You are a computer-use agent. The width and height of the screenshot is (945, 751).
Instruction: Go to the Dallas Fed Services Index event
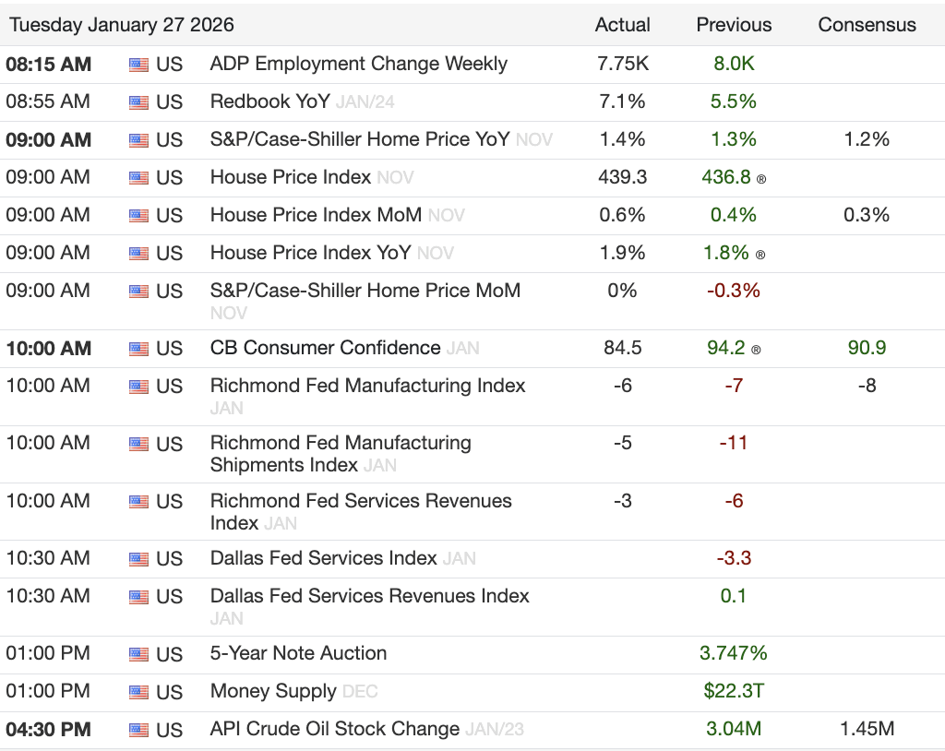tap(323, 558)
